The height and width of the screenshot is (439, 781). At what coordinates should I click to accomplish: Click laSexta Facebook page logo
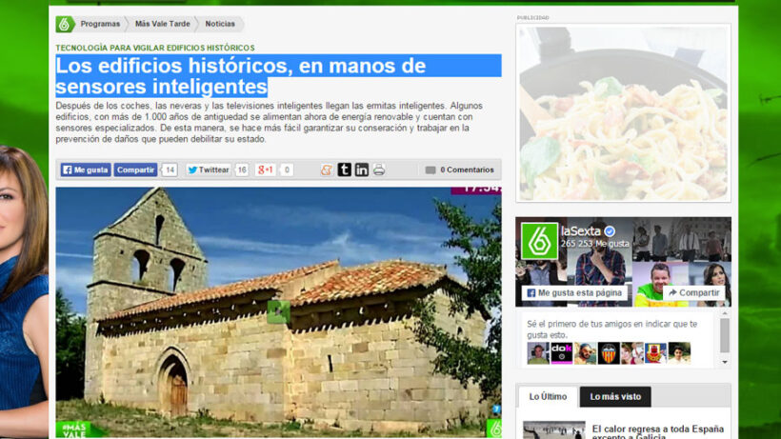(x=539, y=241)
